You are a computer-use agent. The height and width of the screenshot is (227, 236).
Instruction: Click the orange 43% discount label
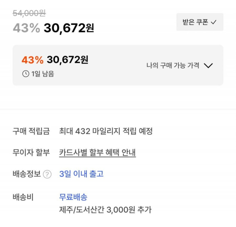[33, 60]
